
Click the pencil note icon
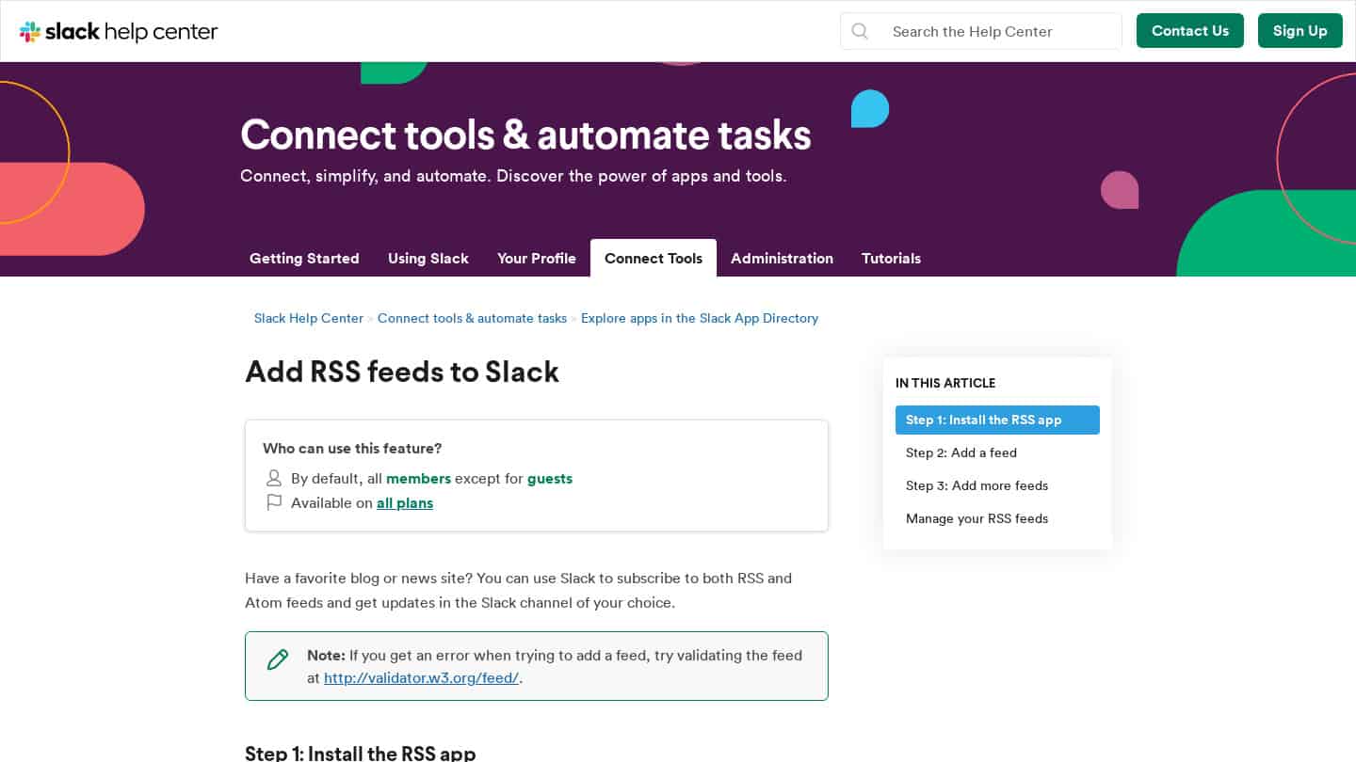(x=278, y=659)
